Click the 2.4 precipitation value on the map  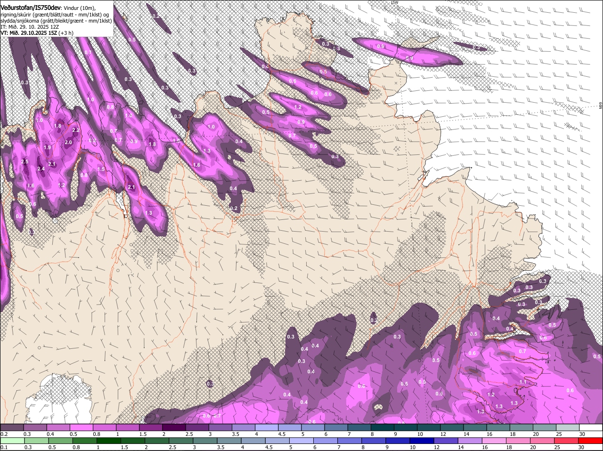(41, 169)
